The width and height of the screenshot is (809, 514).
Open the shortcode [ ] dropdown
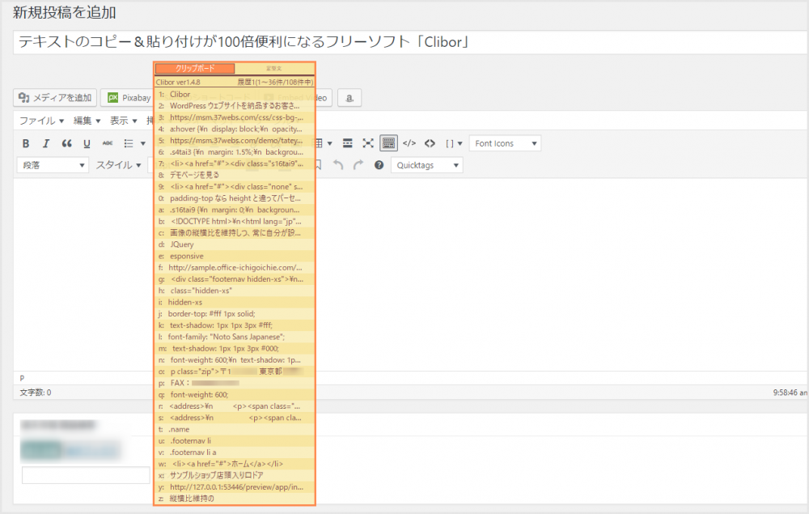(454, 143)
